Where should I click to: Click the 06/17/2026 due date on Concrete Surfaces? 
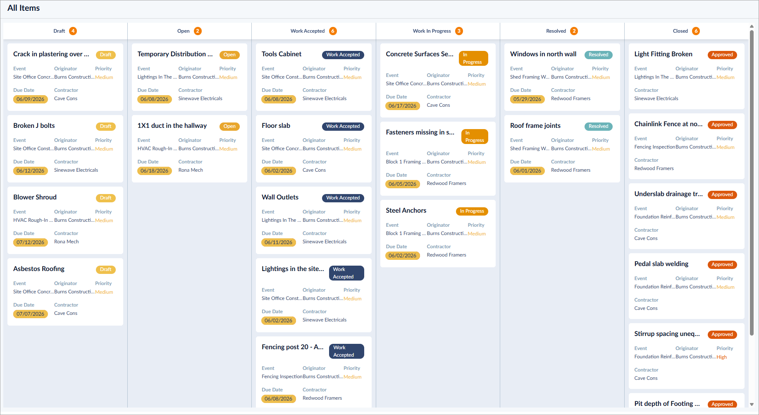[x=403, y=106]
